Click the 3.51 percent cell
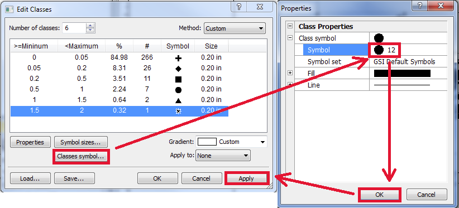459x208 pixels. [119, 79]
